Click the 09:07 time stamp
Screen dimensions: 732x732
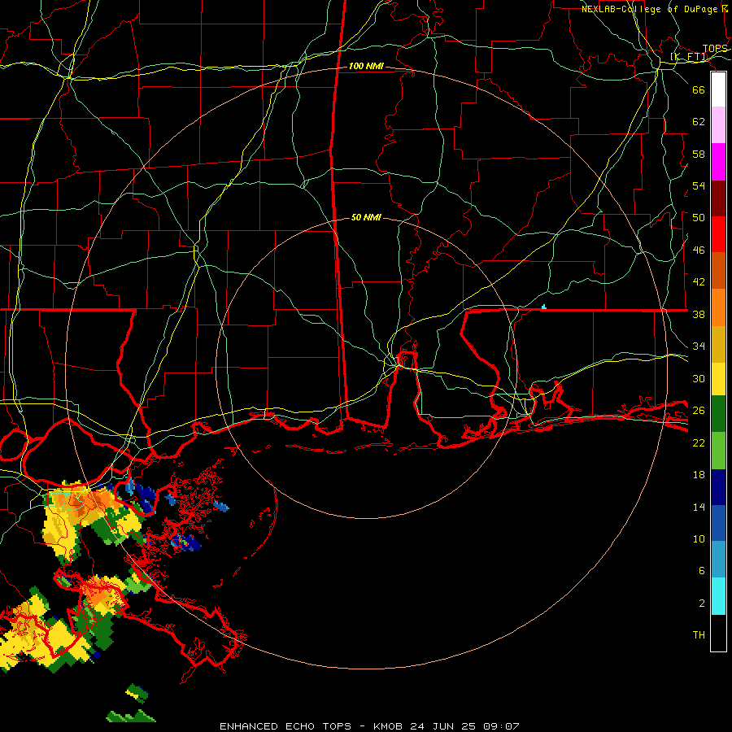coord(500,726)
